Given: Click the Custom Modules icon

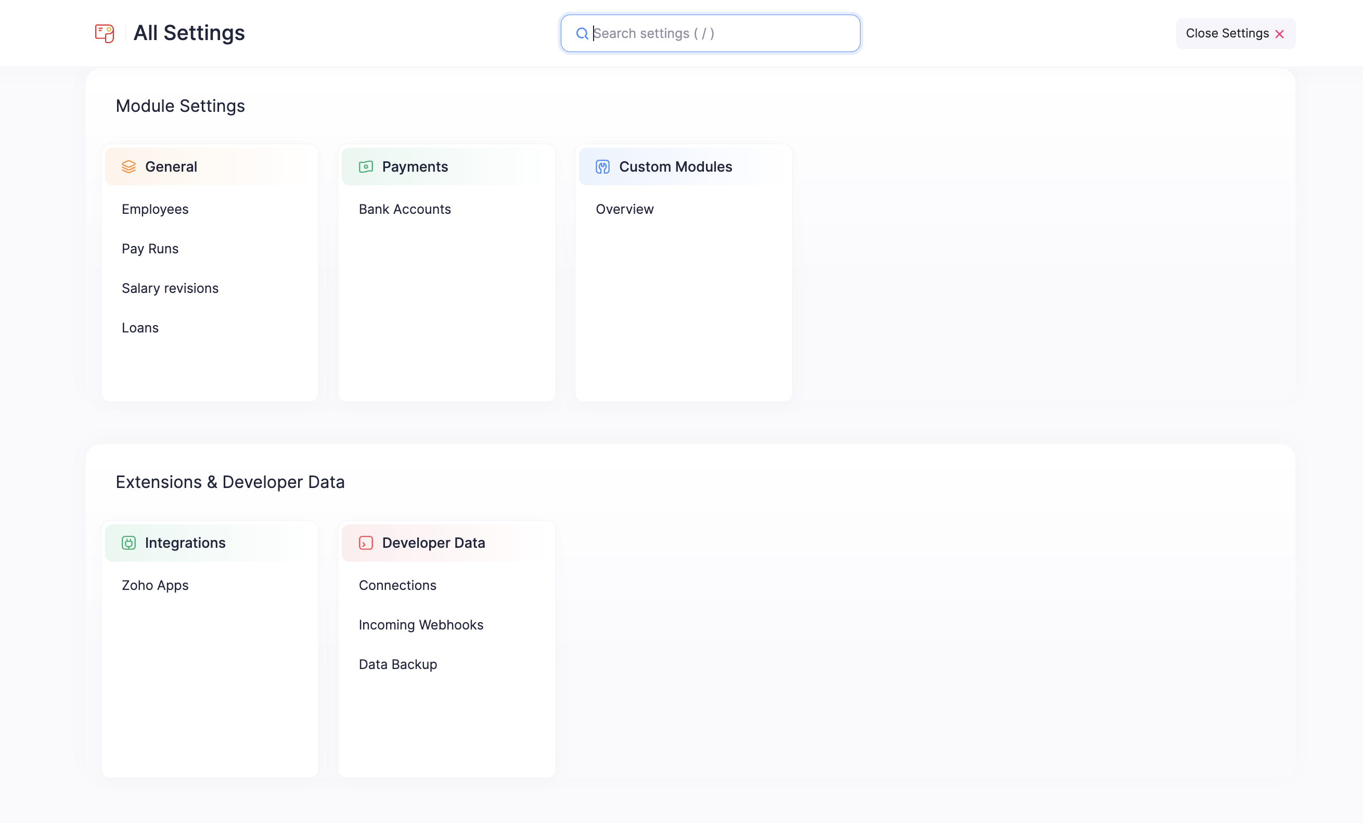Looking at the screenshot, I should click(602, 166).
